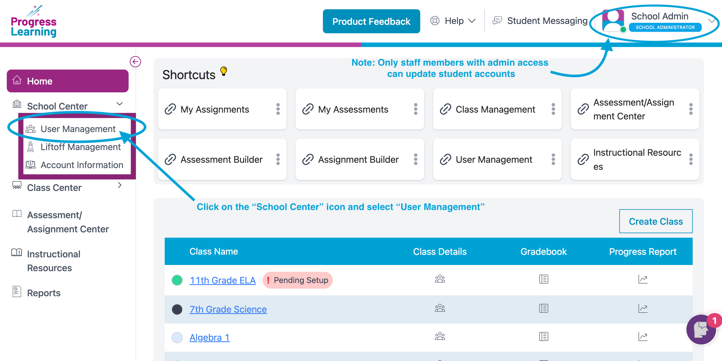Screen dimensions: 722x361
Task: Open class details for 7th Grade Science
Action: (440, 308)
